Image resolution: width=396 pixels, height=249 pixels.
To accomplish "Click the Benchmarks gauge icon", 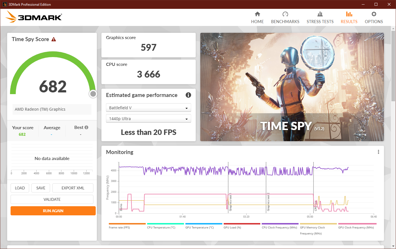I will [x=285, y=14].
